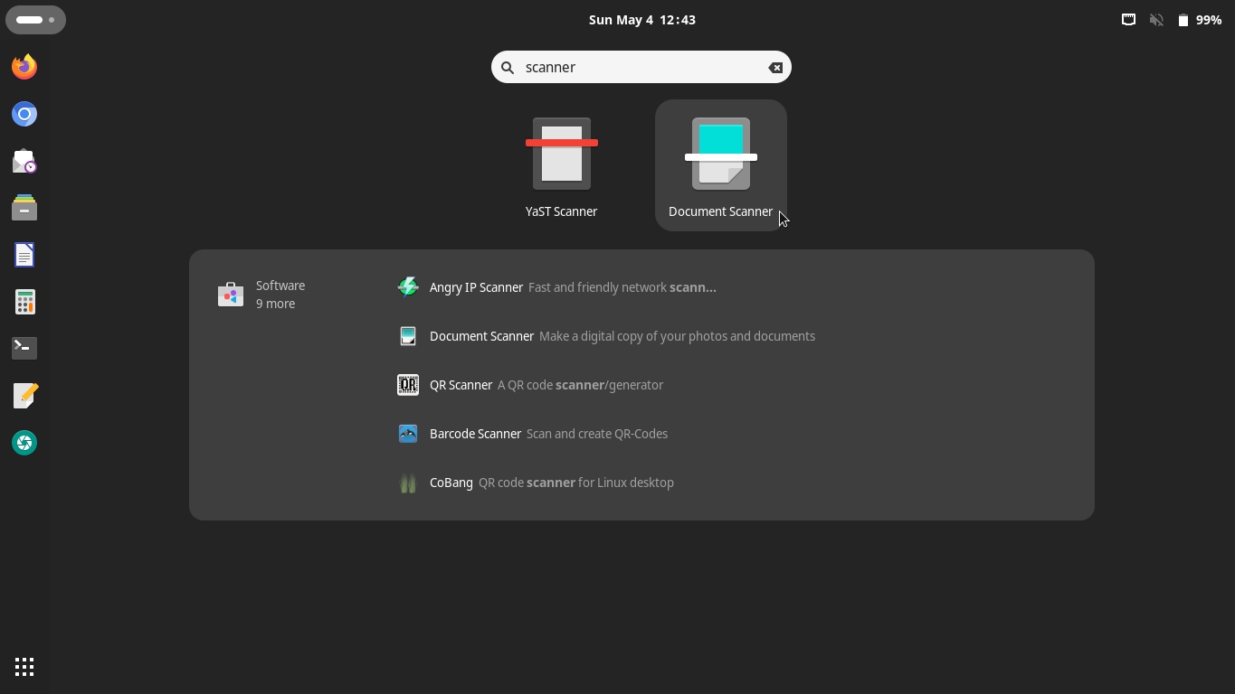Click inside the scanner search box
Image resolution: width=1235 pixels, height=694 pixels.
pos(641,68)
